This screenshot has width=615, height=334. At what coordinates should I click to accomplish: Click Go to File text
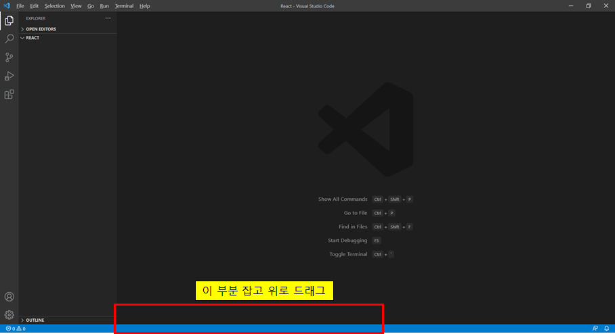[x=356, y=213]
